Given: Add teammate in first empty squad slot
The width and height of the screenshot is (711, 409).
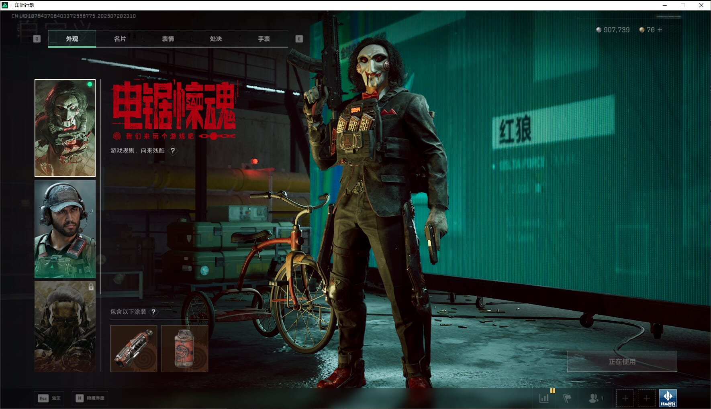Looking at the screenshot, I should click(x=625, y=398).
